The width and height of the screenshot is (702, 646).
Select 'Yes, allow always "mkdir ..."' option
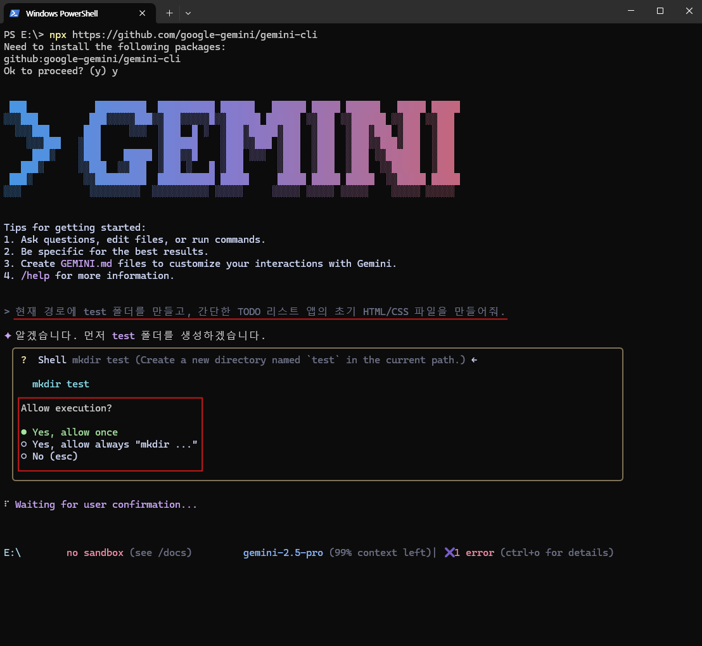point(109,444)
